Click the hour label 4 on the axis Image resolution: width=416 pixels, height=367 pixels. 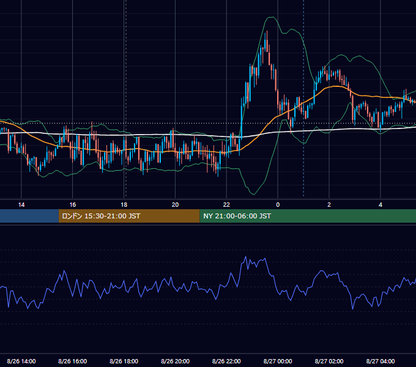coord(381,205)
